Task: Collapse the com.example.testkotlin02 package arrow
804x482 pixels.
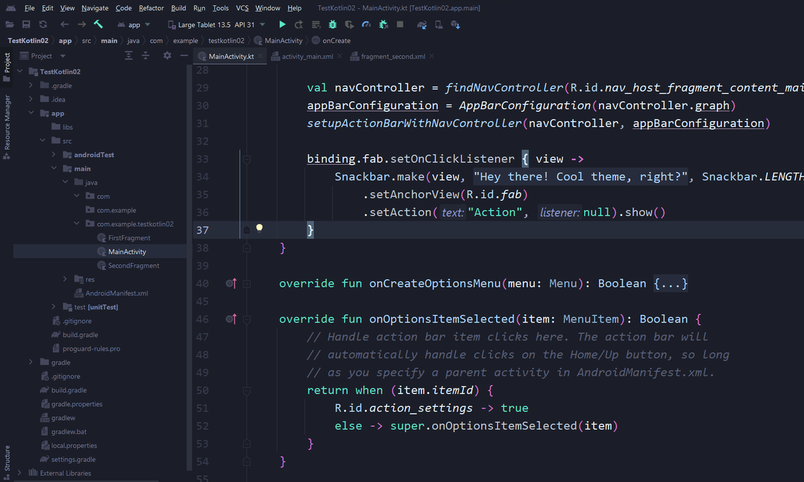Action: 76,224
